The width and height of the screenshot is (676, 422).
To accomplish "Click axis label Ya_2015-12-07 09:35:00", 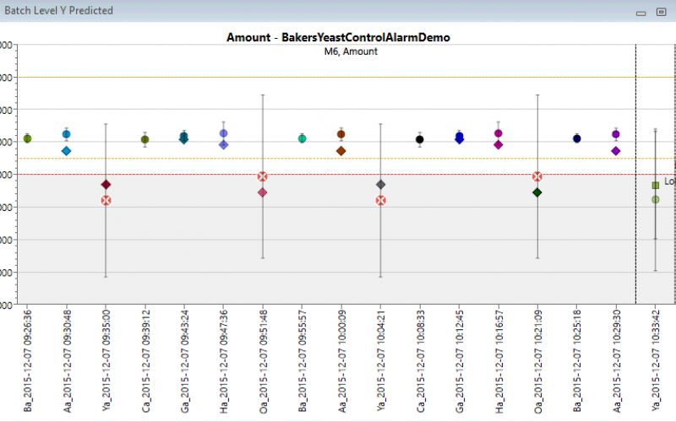I will 106,361.
